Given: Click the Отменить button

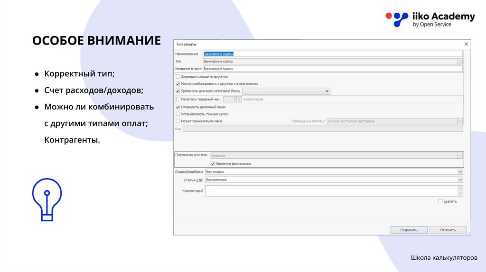Looking at the screenshot, I should click(448, 230).
